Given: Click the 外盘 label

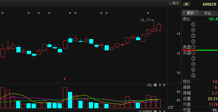Looking at the screenshot, I should [187, 104].
